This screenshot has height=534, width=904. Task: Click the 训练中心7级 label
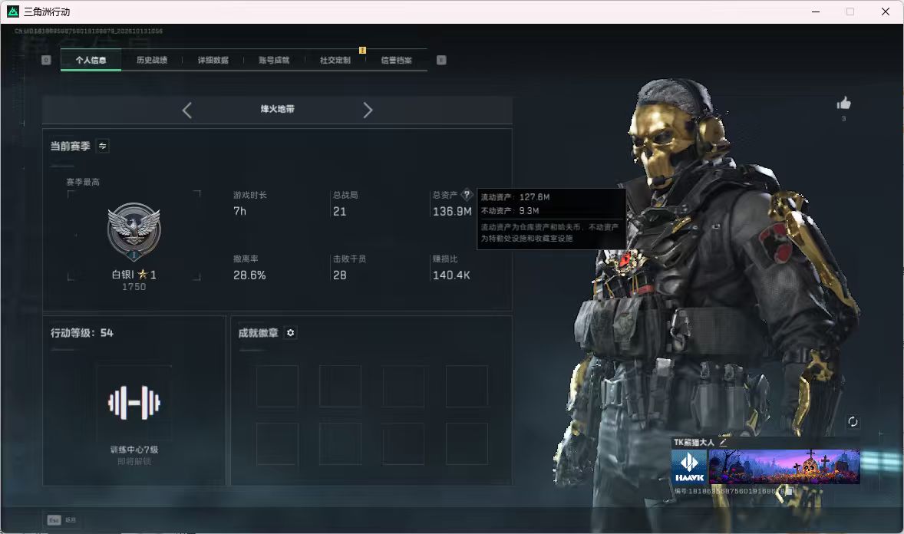pyautogui.click(x=134, y=450)
